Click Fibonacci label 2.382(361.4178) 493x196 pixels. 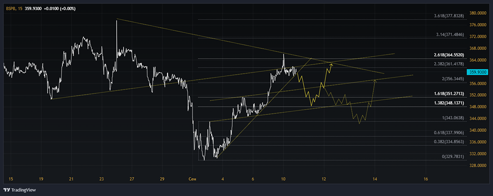[449, 64]
